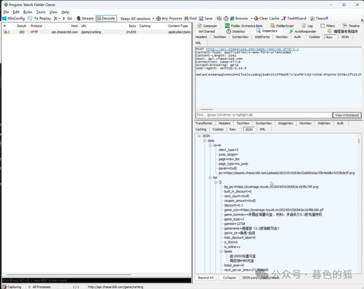Collapse the labels tree node

click(x=221, y=252)
